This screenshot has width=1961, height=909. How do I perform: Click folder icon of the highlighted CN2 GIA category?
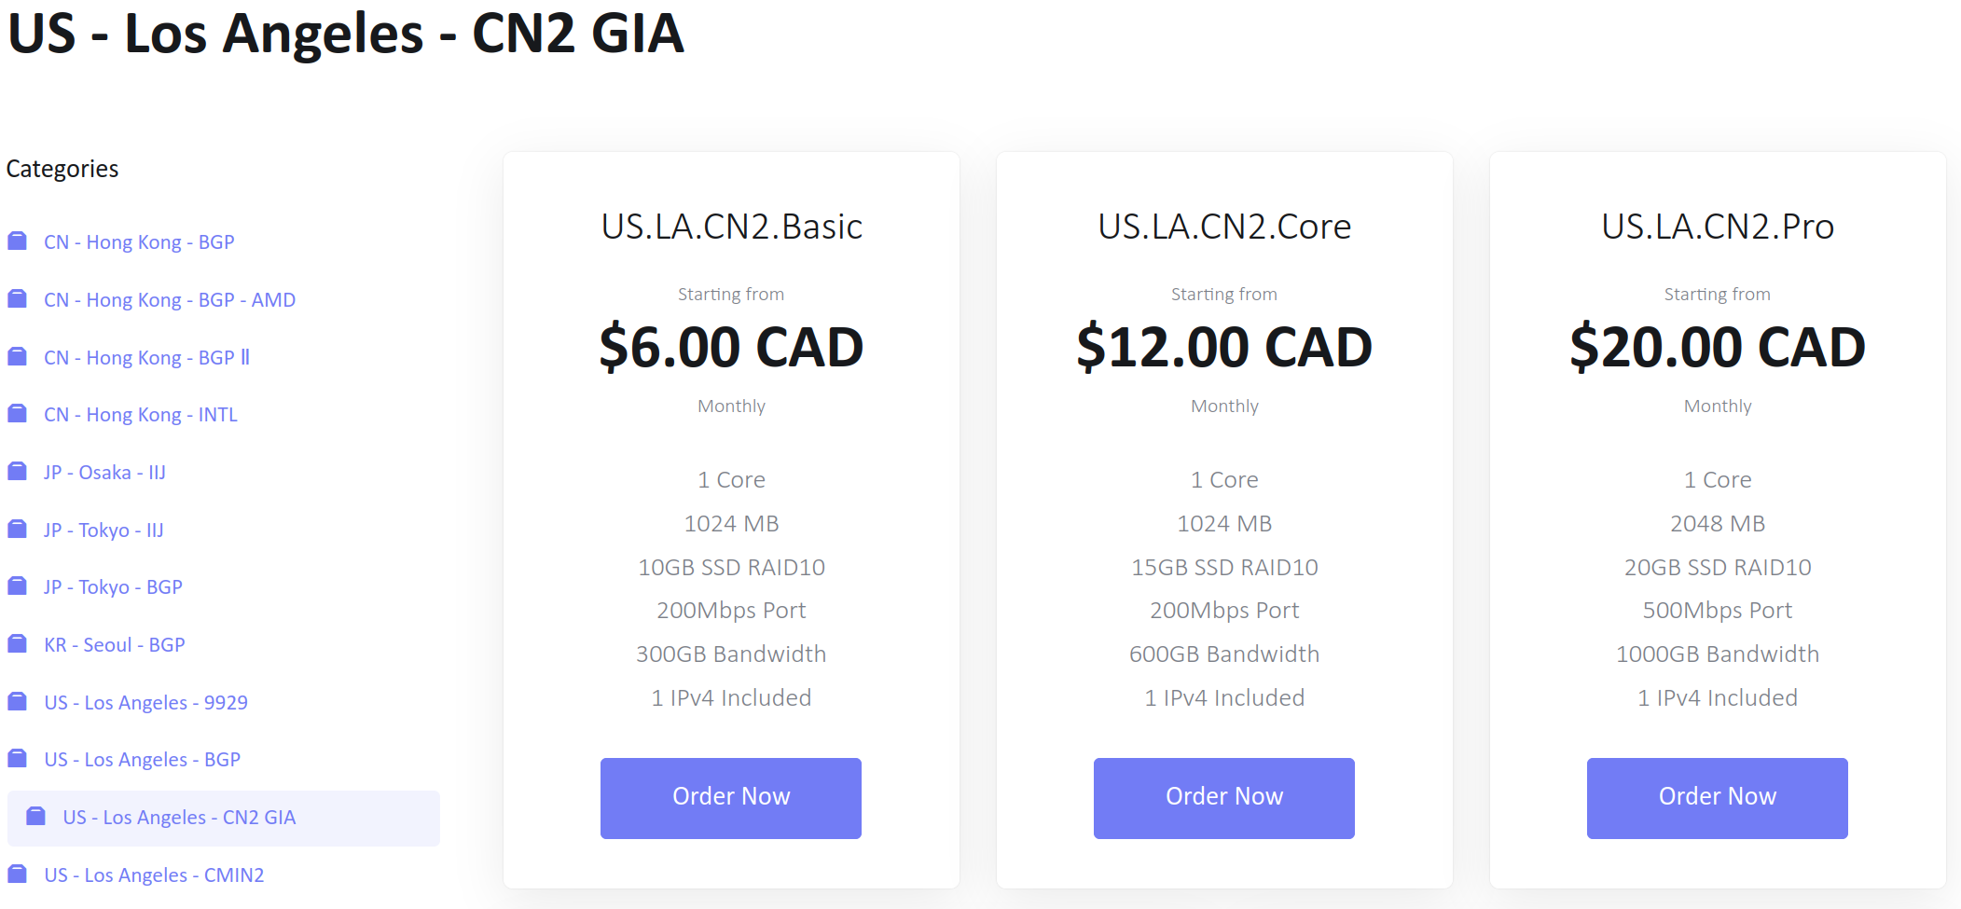pos(35,817)
